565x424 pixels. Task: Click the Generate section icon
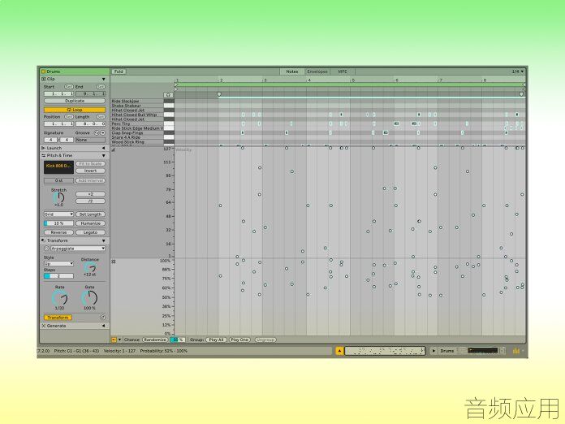coord(44,326)
